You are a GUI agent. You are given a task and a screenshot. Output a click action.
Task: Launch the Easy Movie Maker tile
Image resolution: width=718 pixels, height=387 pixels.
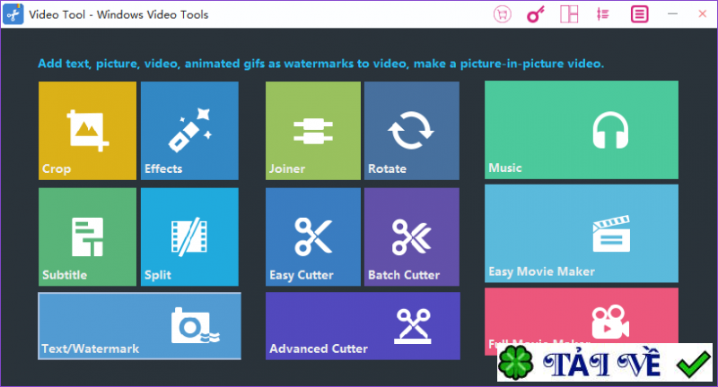coord(582,234)
